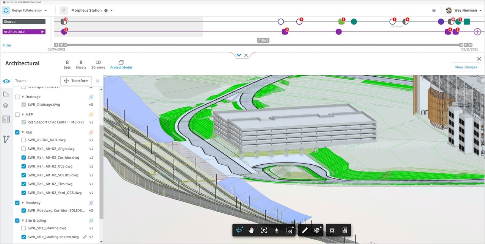
Task: Click the 7 days timeline range handle
Action: (263, 40)
